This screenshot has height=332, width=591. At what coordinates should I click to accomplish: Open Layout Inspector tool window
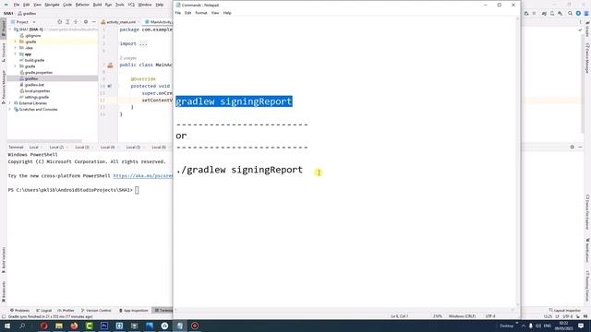coord(564,310)
